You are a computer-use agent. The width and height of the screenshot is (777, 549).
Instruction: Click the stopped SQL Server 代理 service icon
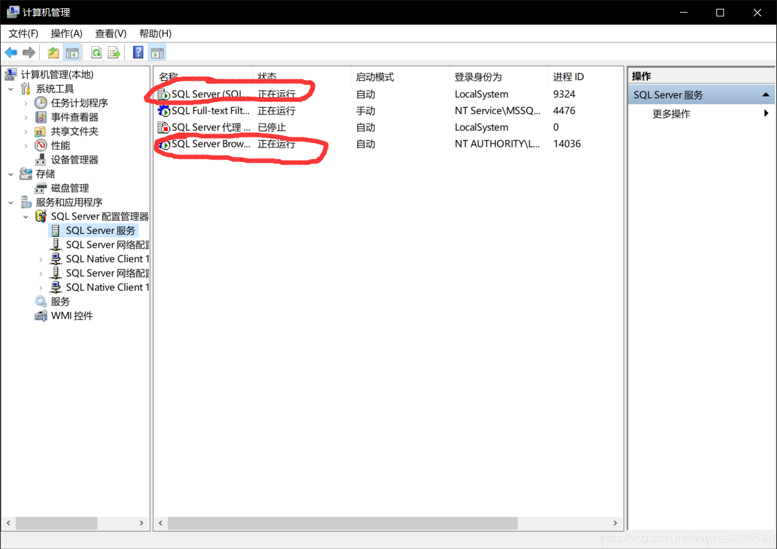[x=164, y=127]
